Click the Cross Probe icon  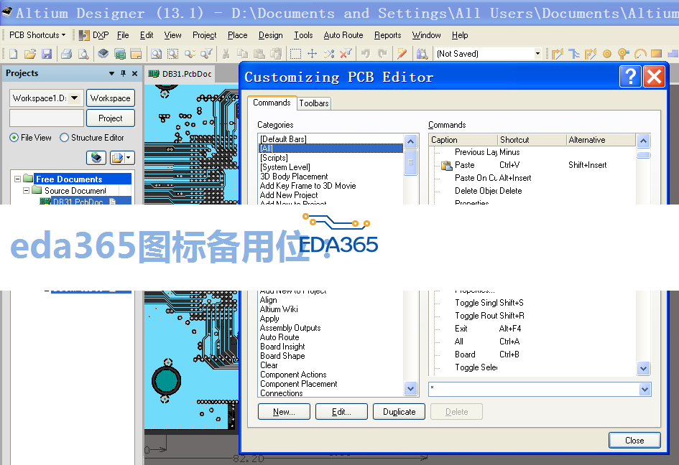click(402, 54)
